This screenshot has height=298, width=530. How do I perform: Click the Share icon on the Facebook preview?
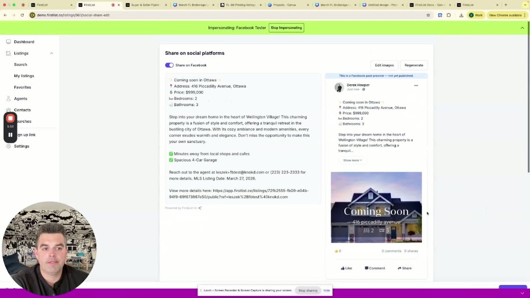tap(399, 268)
